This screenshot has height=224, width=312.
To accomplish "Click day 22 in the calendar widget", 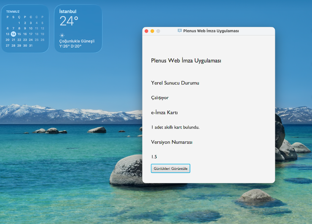I will 19,40.
